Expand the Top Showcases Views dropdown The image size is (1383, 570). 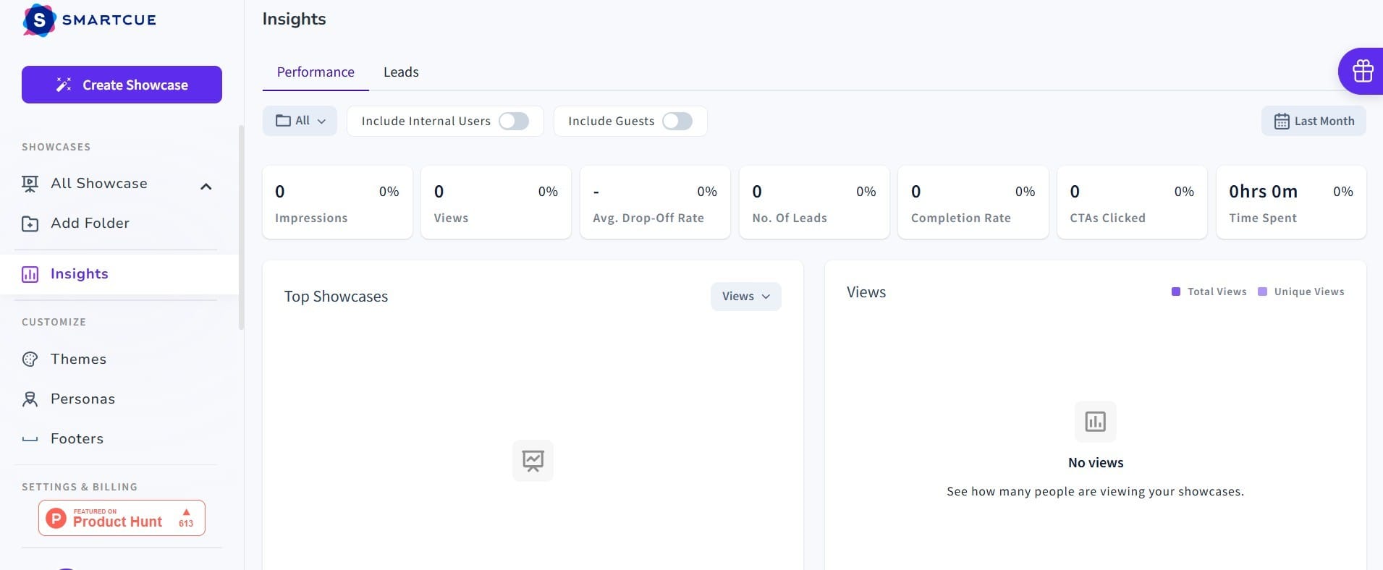coord(745,297)
